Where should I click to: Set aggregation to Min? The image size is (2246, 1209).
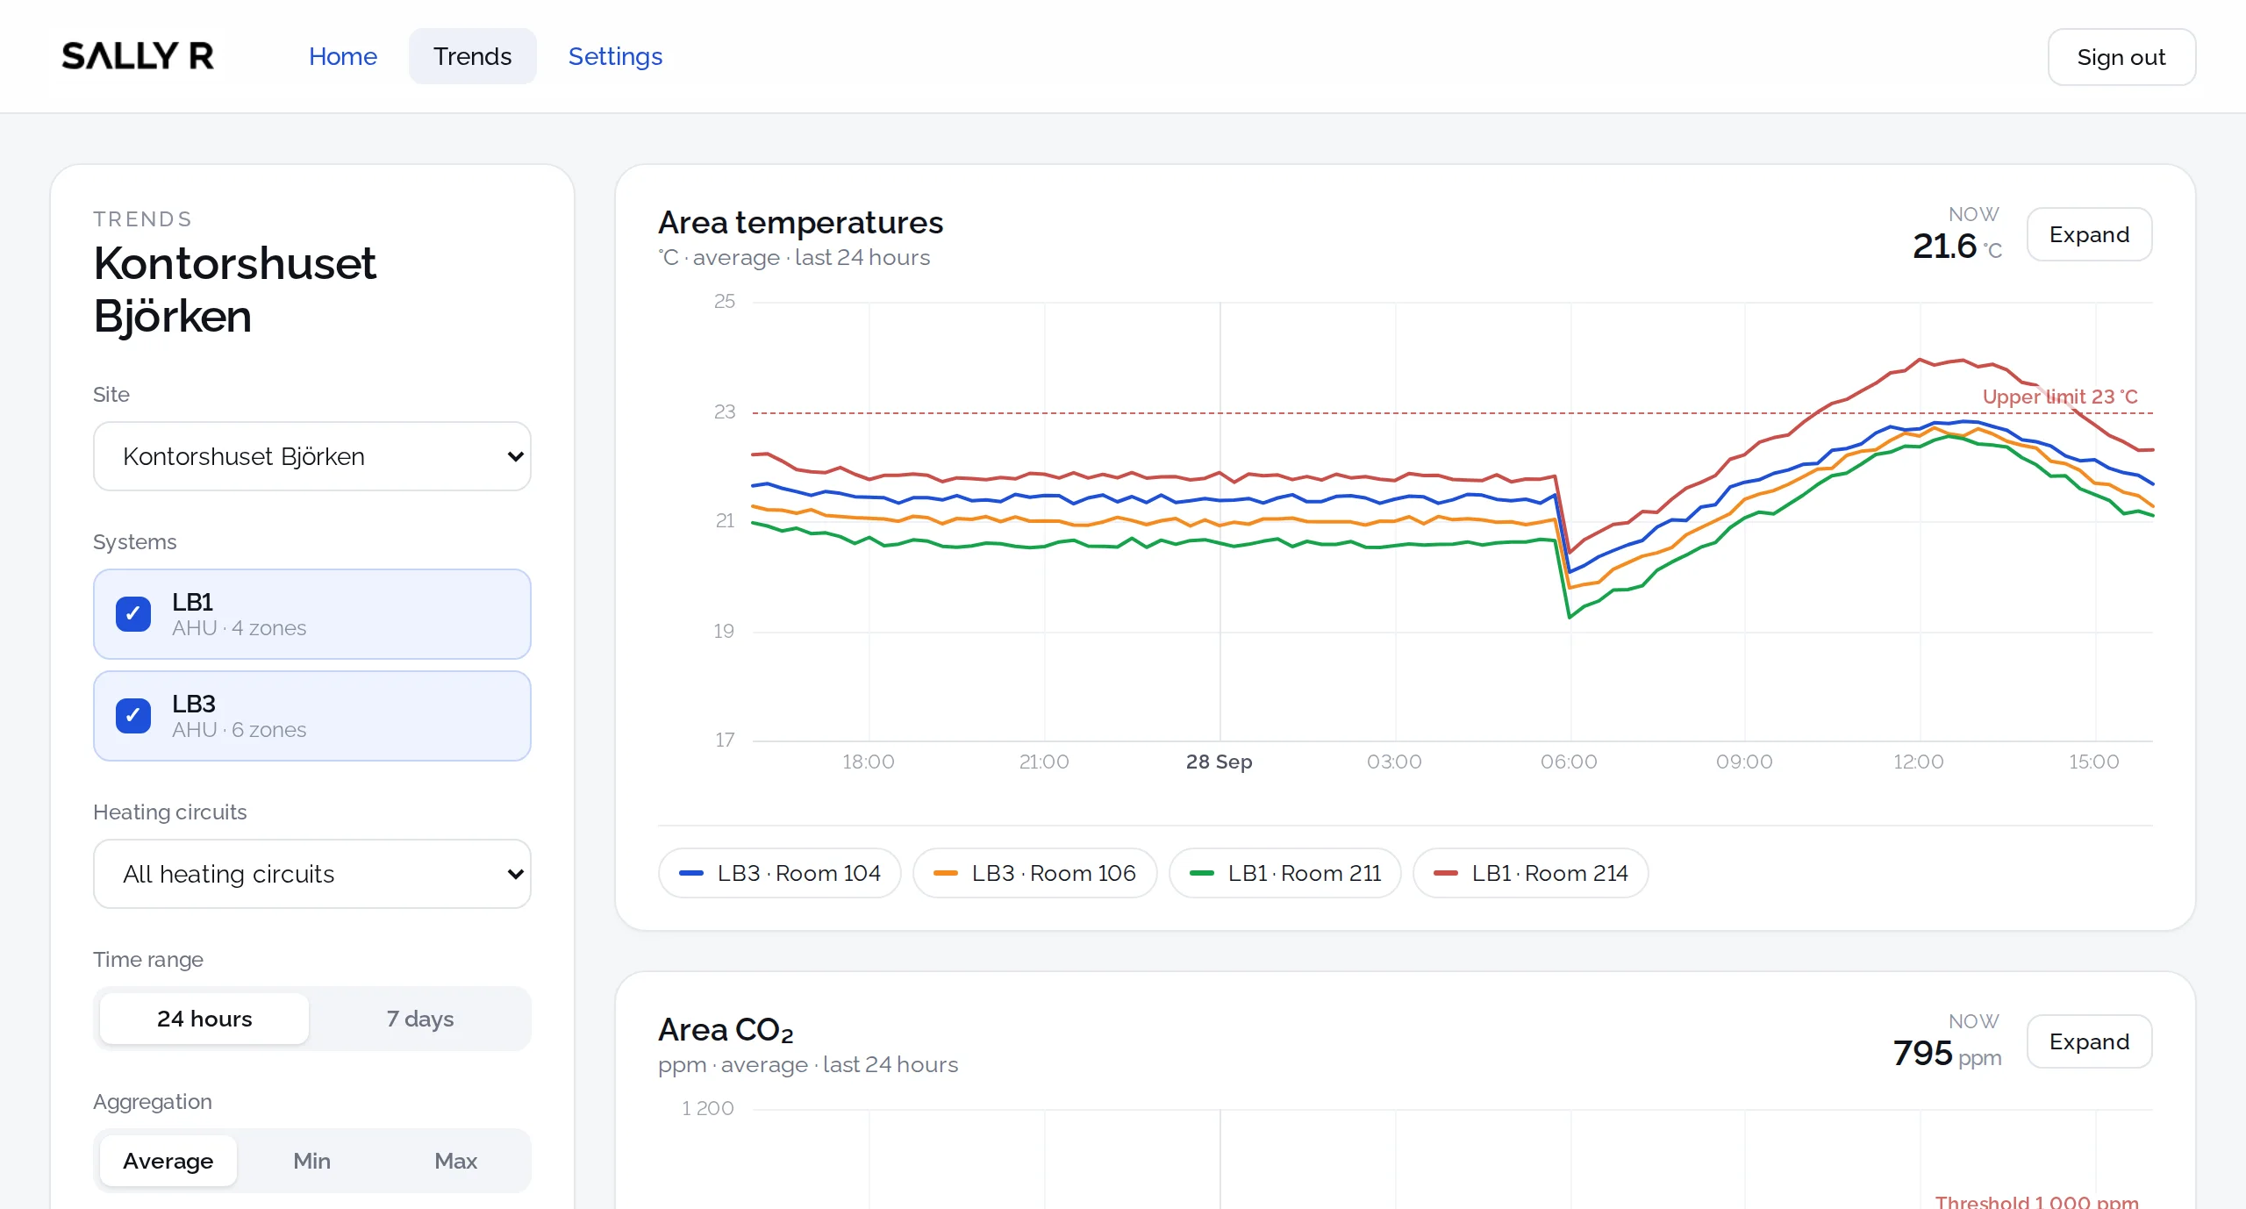point(312,1161)
